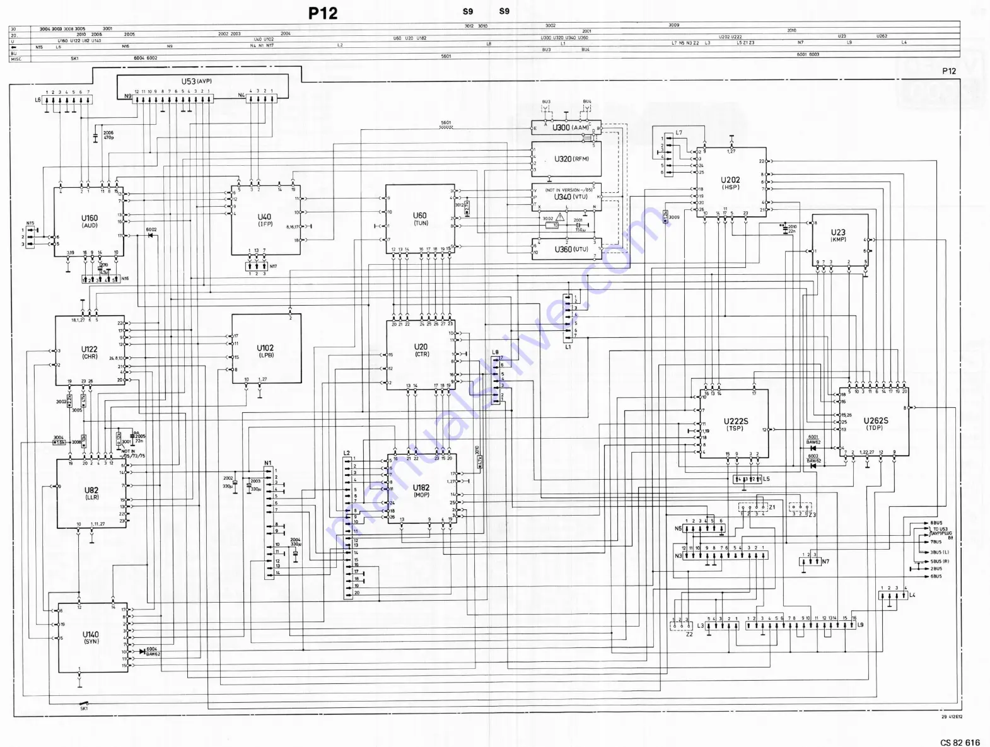Click the U60 (TUN) tuner block
Screen dimensions: 990x747
tap(420, 219)
